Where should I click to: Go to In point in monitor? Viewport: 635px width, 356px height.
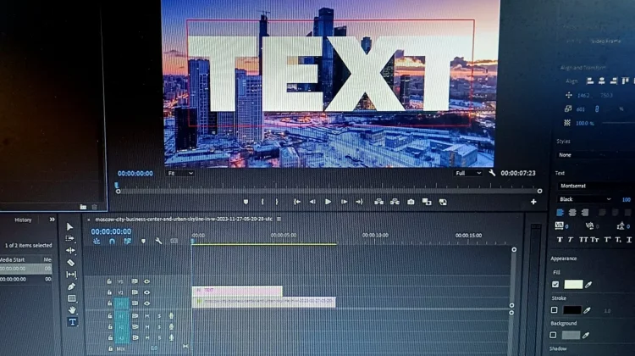click(x=297, y=202)
